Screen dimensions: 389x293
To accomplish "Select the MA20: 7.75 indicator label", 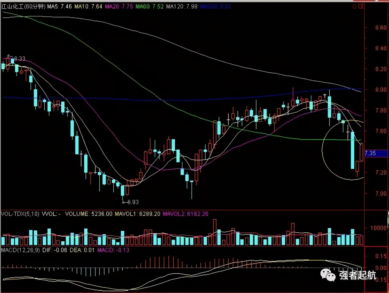I will click(119, 6).
